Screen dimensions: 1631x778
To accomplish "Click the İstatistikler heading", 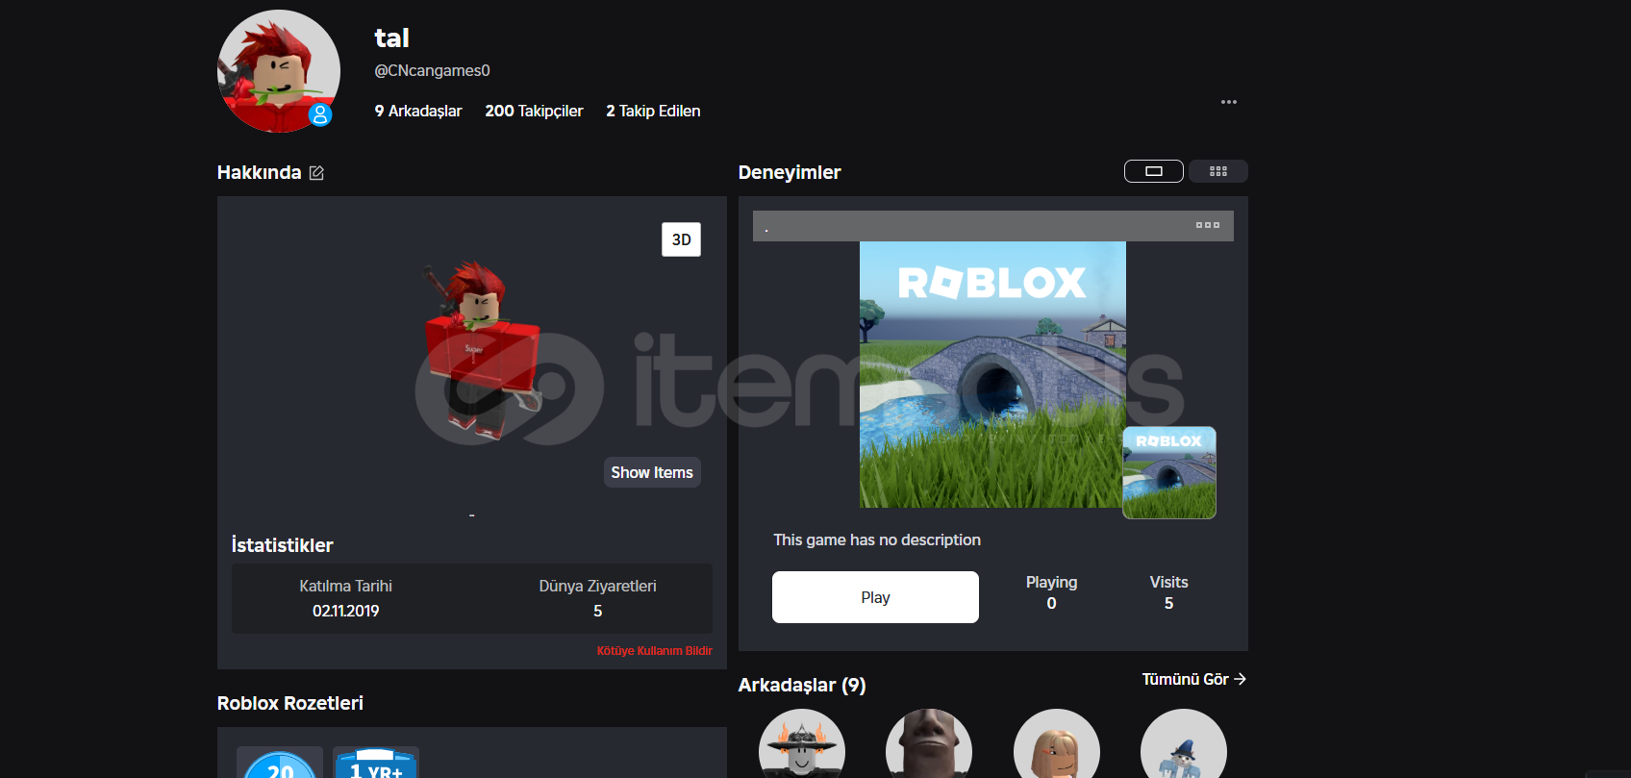I will pos(282,545).
